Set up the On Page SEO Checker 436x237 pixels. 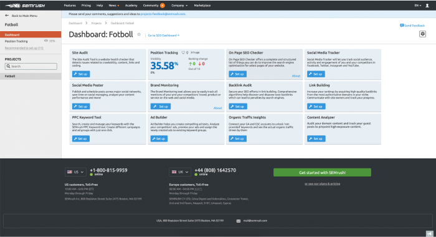pos(237,74)
